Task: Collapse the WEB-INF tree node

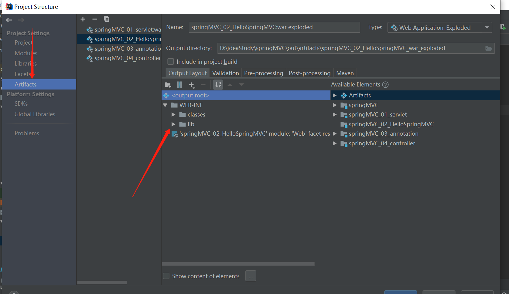Action: pyautogui.click(x=165, y=105)
